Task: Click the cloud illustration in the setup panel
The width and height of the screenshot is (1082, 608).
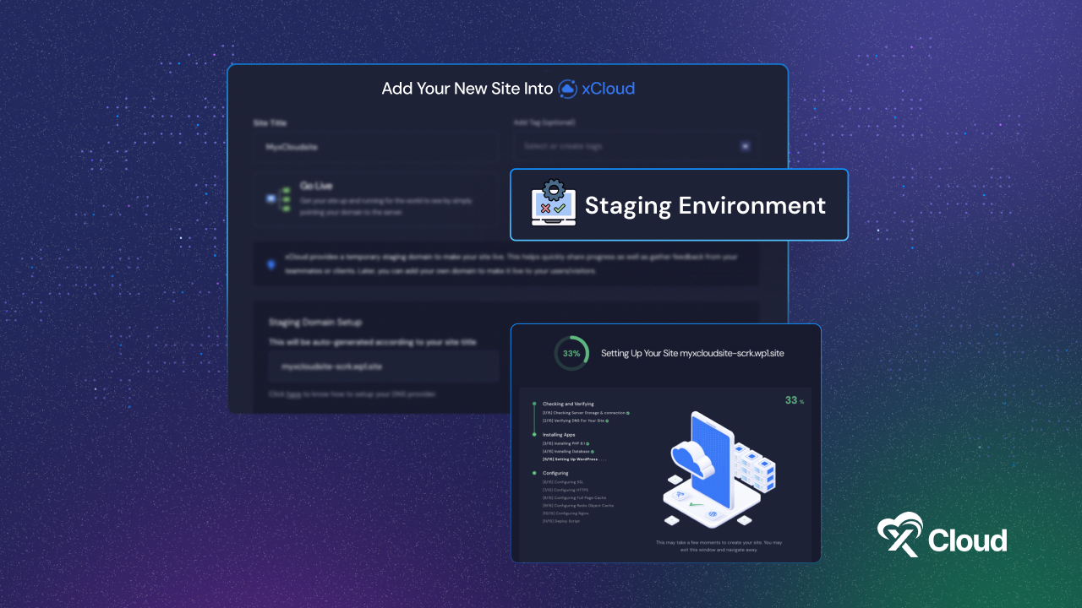Action: pos(693,460)
